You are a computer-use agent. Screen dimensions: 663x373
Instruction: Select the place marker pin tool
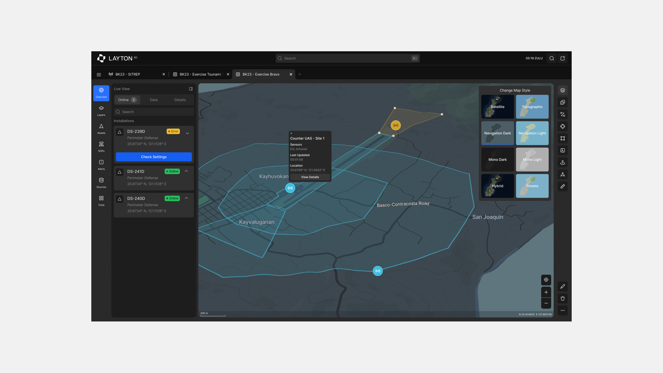click(x=563, y=162)
